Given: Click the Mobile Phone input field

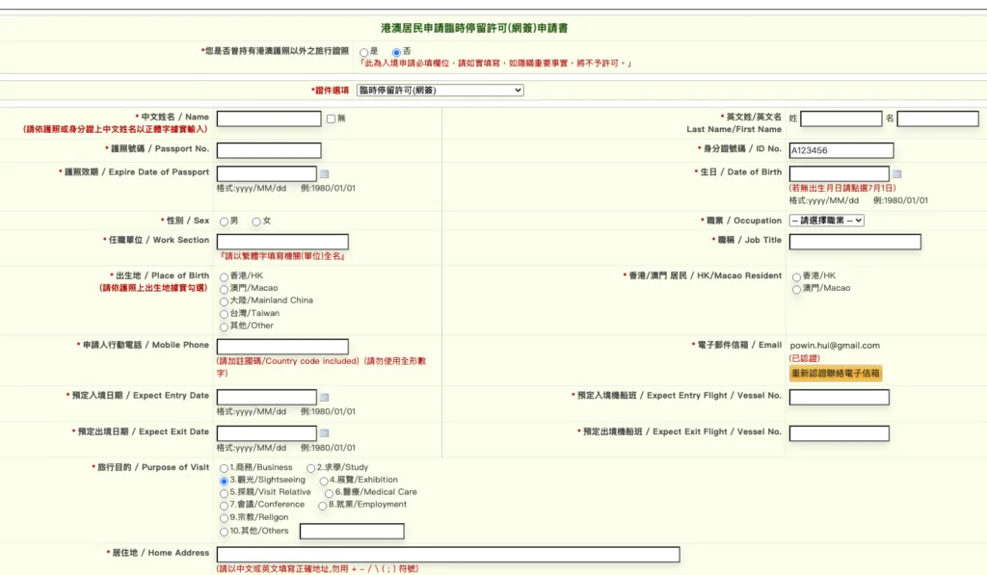Looking at the screenshot, I should (x=282, y=347).
